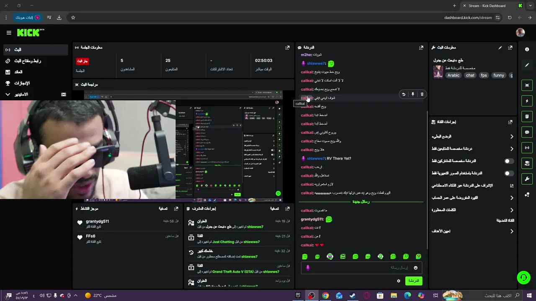Image resolution: width=536 pixels, height=301 pixels.
Task: Click the three-dots icon under right sidebar wrench
Action: tap(527, 195)
